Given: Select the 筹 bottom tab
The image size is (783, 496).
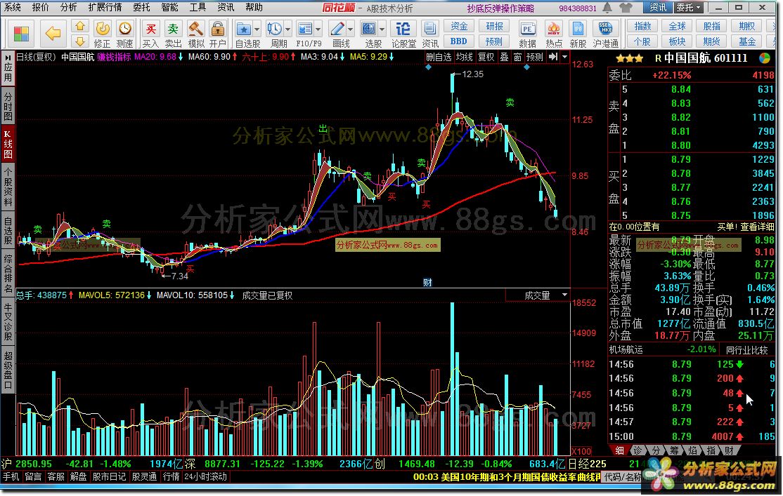Looking at the screenshot, I should (x=674, y=450).
